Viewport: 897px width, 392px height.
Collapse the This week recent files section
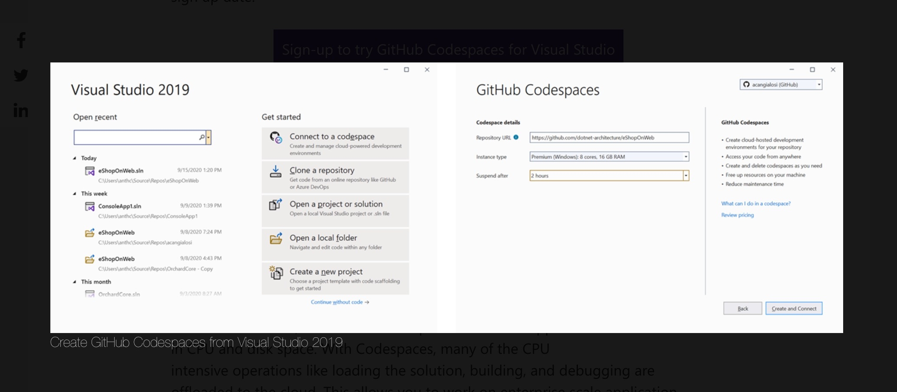(76, 193)
